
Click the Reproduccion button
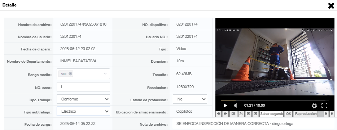[x=306, y=114]
